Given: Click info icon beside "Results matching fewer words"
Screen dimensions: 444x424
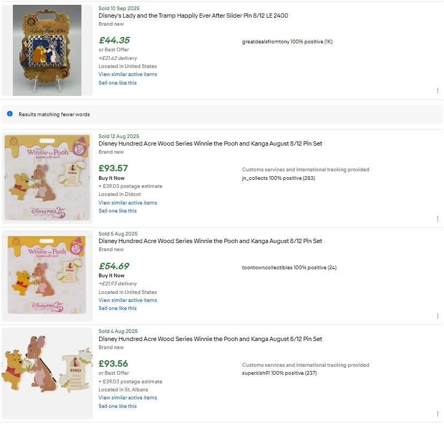Looking at the screenshot, I should pyautogui.click(x=9, y=114).
